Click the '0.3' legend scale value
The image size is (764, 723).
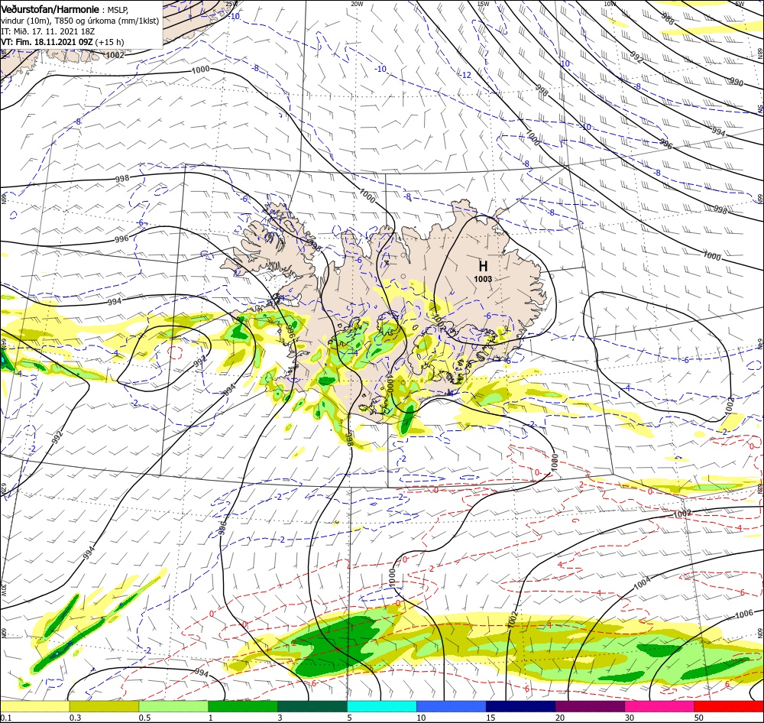(x=75, y=718)
